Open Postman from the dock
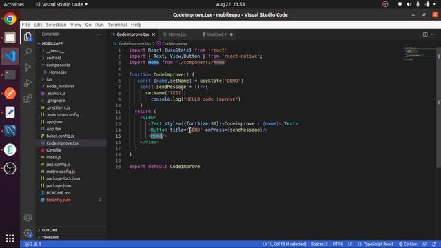 tap(10, 94)
